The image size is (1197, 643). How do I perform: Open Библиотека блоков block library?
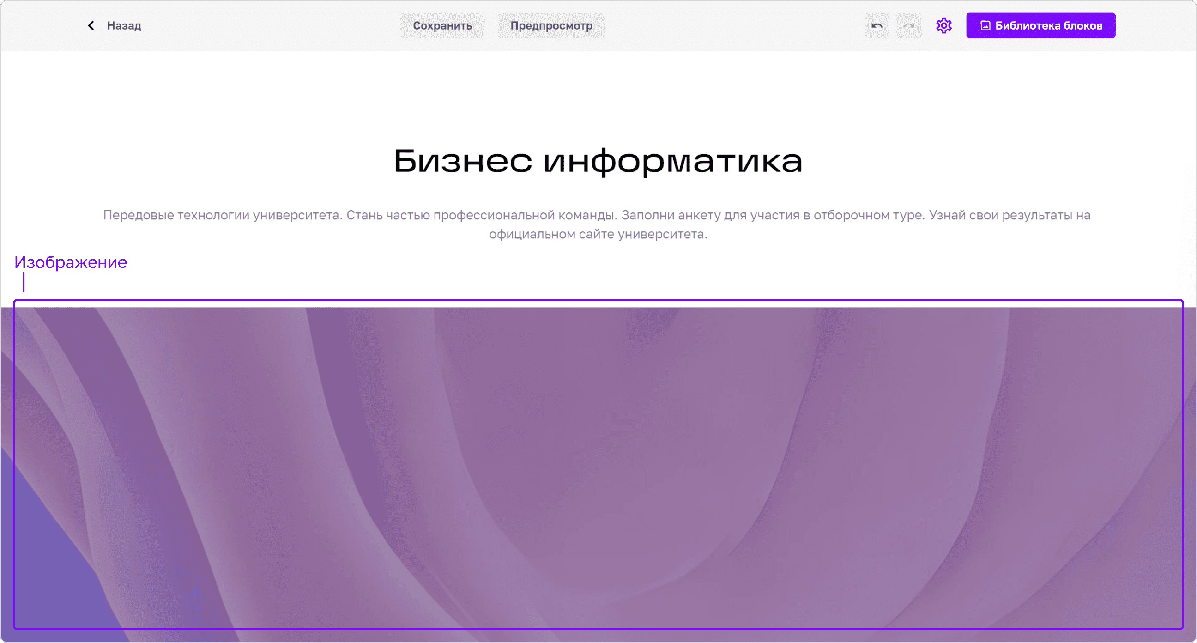[1041, 25]
